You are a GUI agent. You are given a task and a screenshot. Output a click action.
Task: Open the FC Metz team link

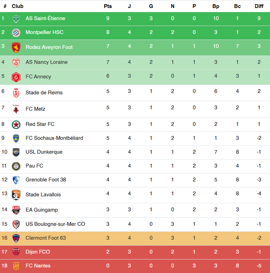tap(35, 109)
